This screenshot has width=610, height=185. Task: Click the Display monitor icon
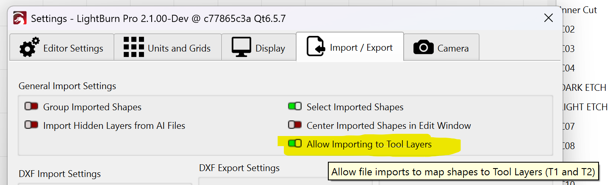(241, 47)
